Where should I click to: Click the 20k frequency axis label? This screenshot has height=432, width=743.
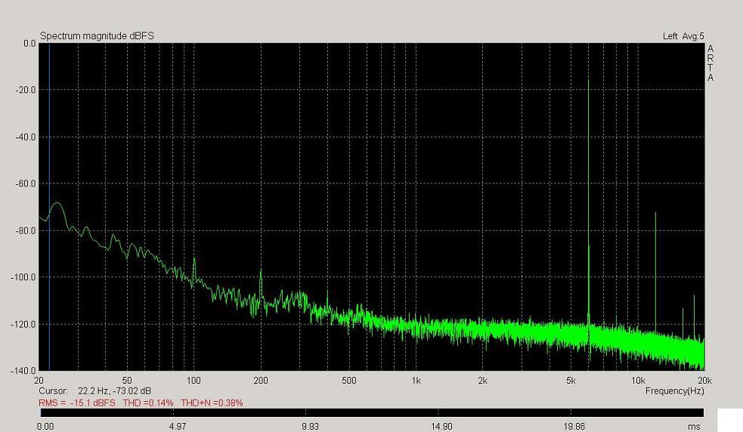[x=703, y=381]
